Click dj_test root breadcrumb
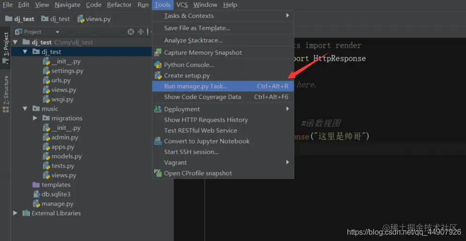 20,19
